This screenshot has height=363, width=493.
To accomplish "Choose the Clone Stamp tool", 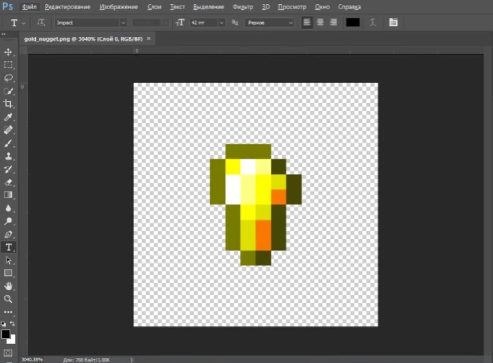I will (x=8, y=156).
